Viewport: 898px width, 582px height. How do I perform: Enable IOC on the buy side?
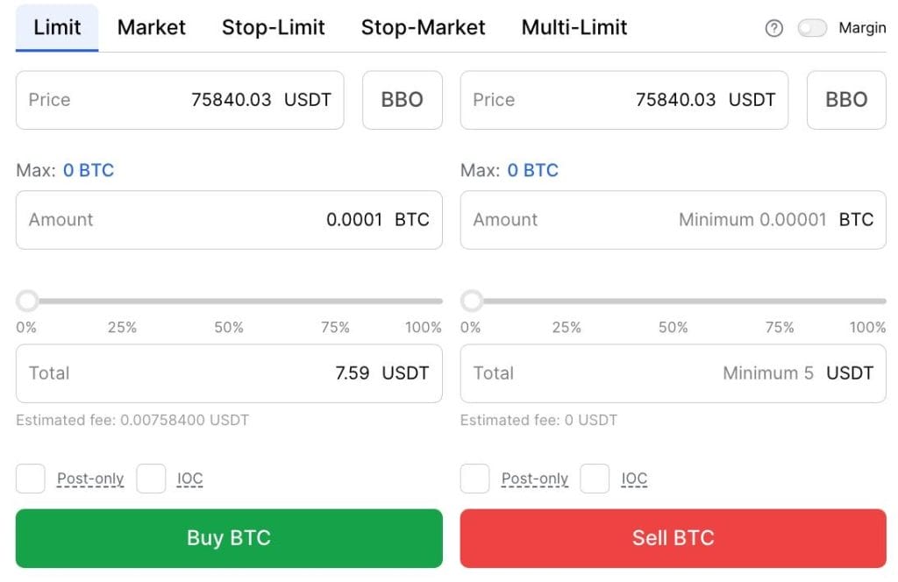point(151,479)
